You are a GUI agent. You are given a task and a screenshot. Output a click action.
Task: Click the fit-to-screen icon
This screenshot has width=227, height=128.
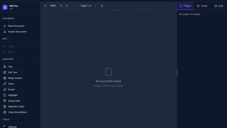pos(67,6)
